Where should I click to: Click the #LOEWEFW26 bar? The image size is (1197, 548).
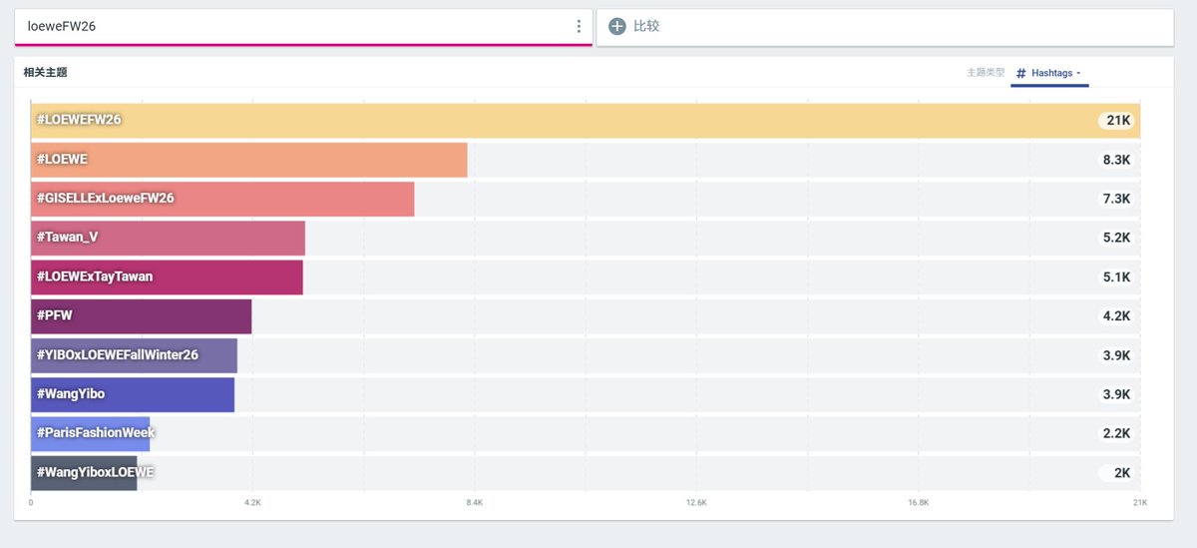(x=586, y=120)
